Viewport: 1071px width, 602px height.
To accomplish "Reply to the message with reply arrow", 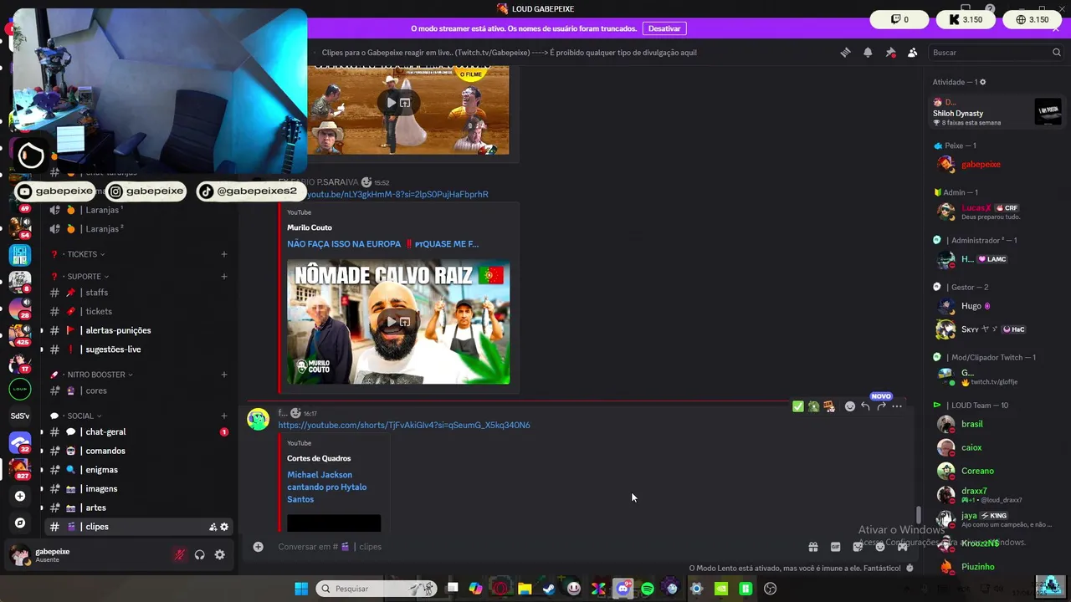I will coord(866,406).
